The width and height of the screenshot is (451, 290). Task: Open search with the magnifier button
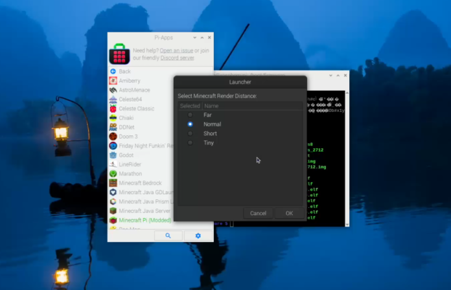click(168, 236)
